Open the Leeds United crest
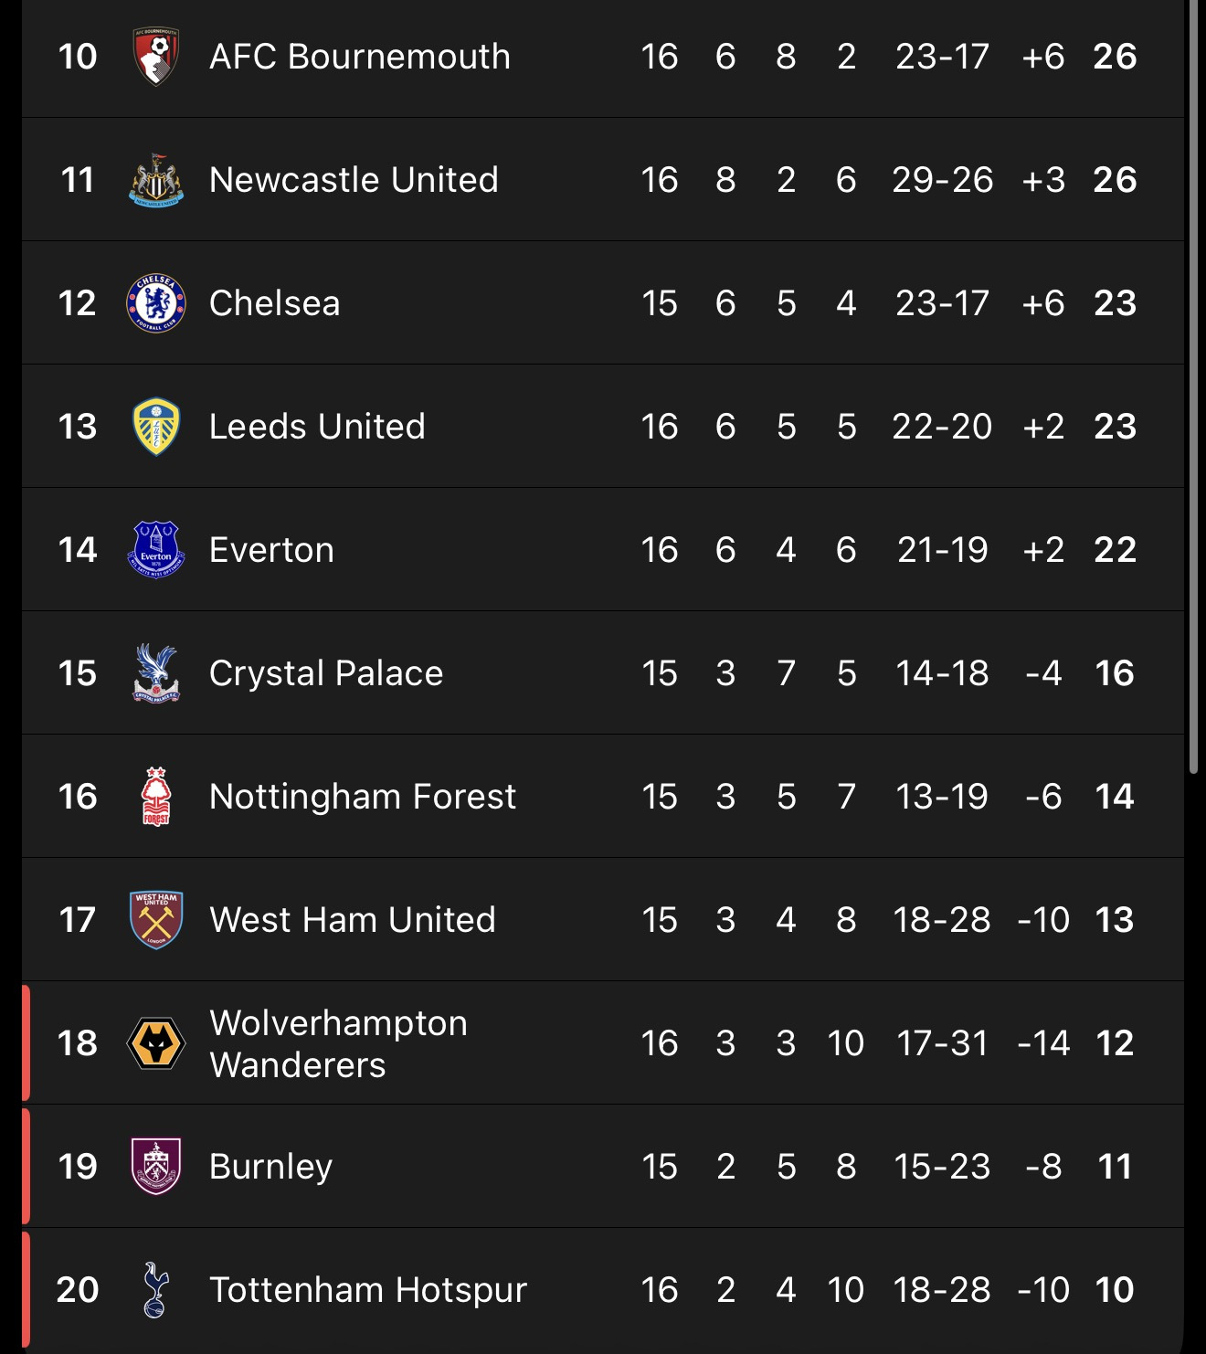1206x1354 pixels. point(156,427)
